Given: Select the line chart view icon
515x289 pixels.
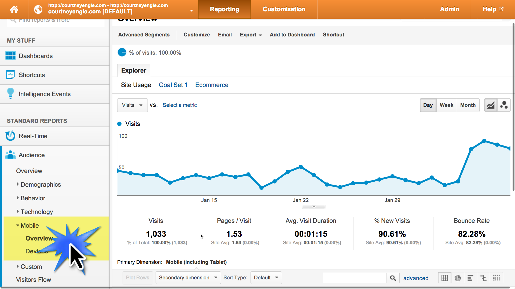Looking at the screenshot, I should (x=491, y=105).
